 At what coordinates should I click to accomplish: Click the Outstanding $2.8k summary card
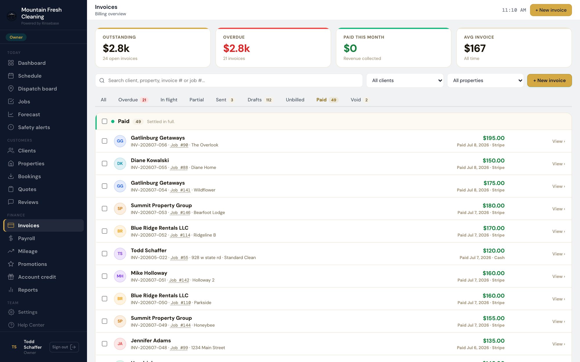point(153,48)
